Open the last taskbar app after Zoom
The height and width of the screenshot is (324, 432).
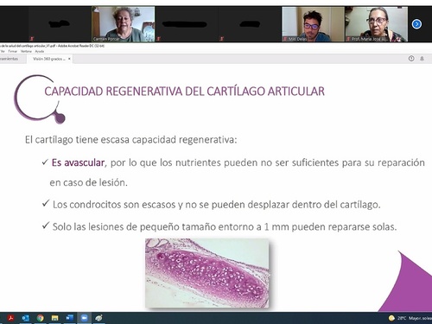pyautogui.click(x=98, y=318)
